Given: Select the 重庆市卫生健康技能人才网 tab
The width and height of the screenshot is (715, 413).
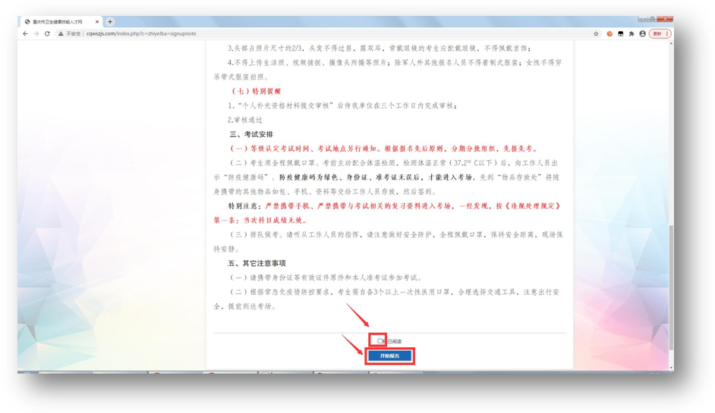Looking at the screenshot, I should coord(61,22).
